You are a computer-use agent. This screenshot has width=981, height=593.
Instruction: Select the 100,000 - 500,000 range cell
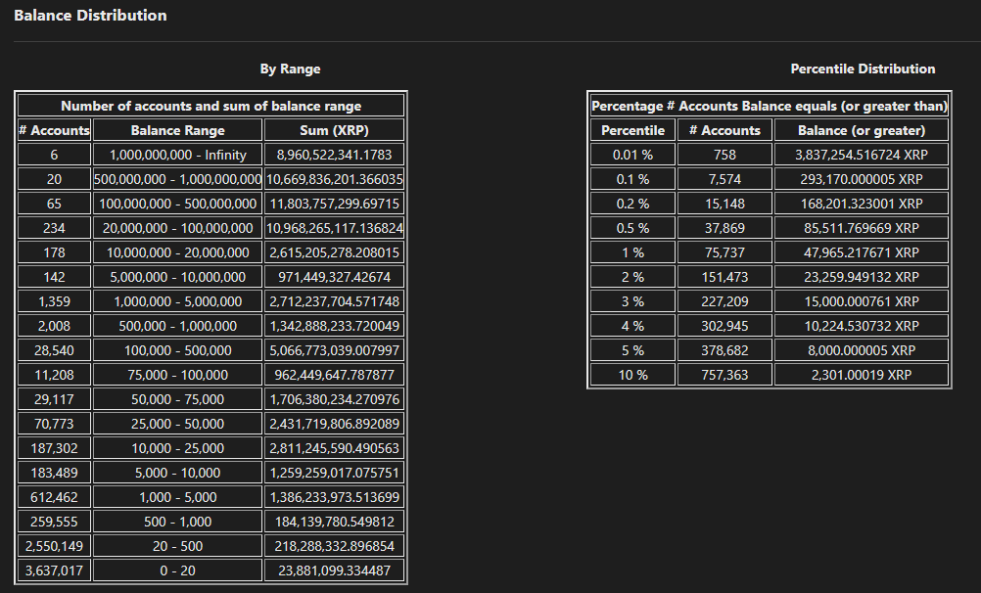click(x=177, y=350)
